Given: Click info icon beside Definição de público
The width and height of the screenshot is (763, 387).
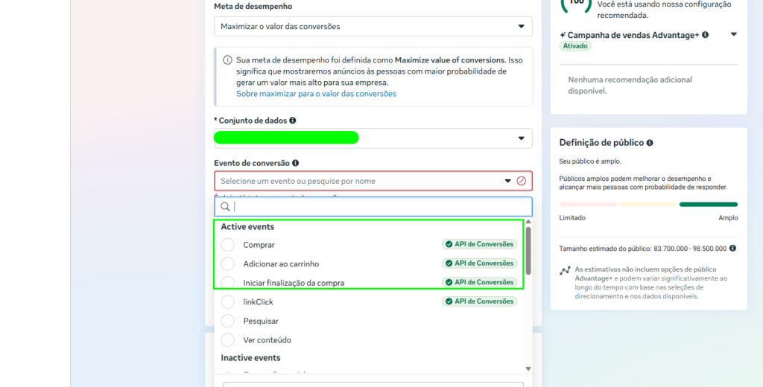Looking at the screenshot, I should [650, 143].
